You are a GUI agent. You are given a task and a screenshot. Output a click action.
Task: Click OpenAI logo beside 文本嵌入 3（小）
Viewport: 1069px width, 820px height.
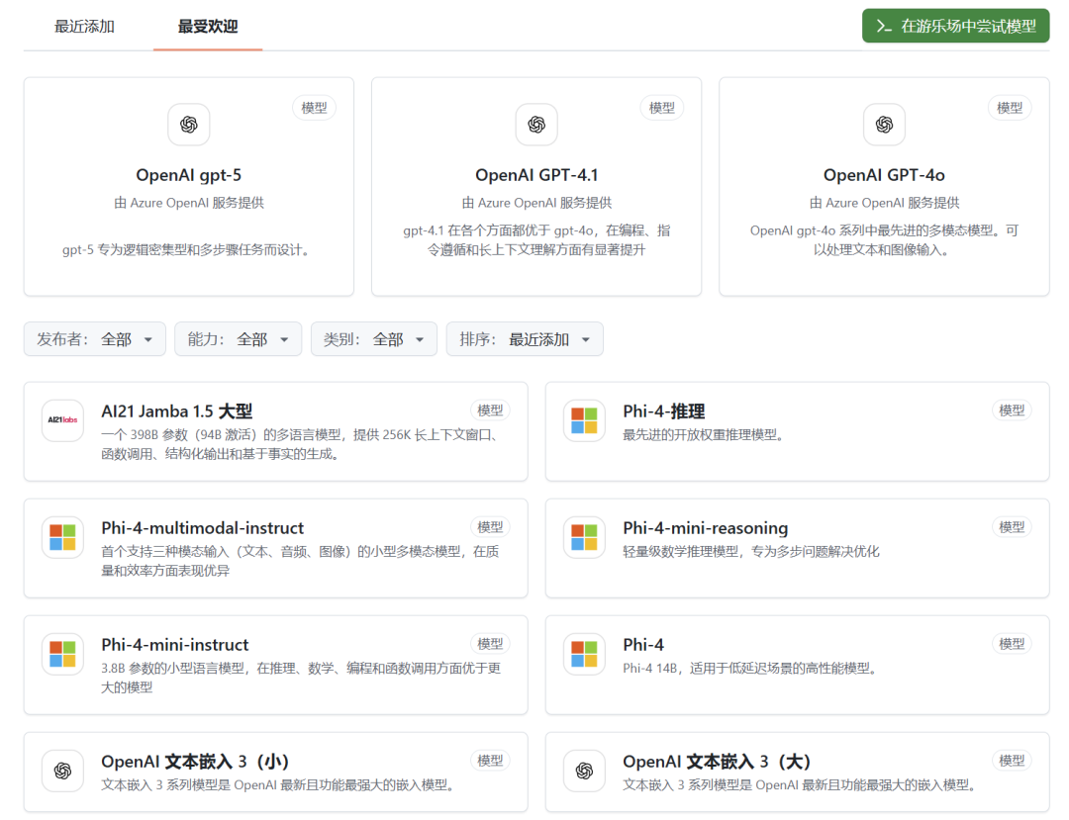pyautogui.click(x=62, y=771)
